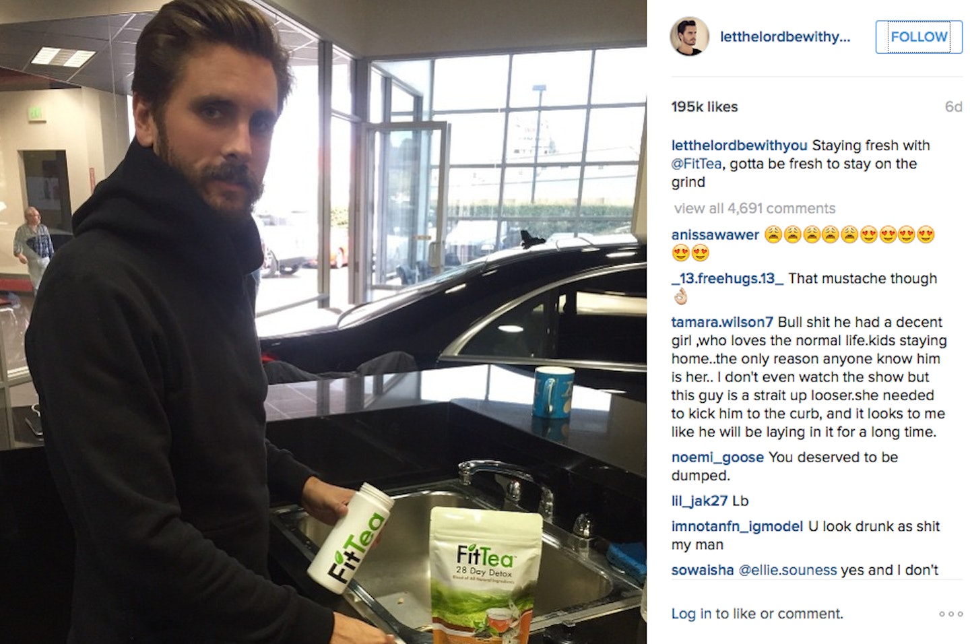The width and height of the screenshot is (970, 644).
Task: Visit tamara.wilson7 profile link
Action: [722, 322]
